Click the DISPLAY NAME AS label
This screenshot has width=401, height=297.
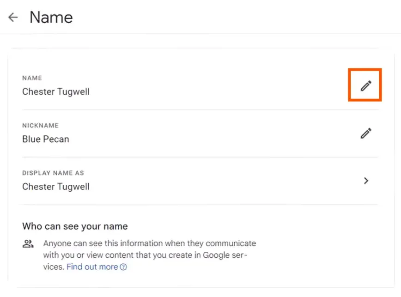[53, 173]
